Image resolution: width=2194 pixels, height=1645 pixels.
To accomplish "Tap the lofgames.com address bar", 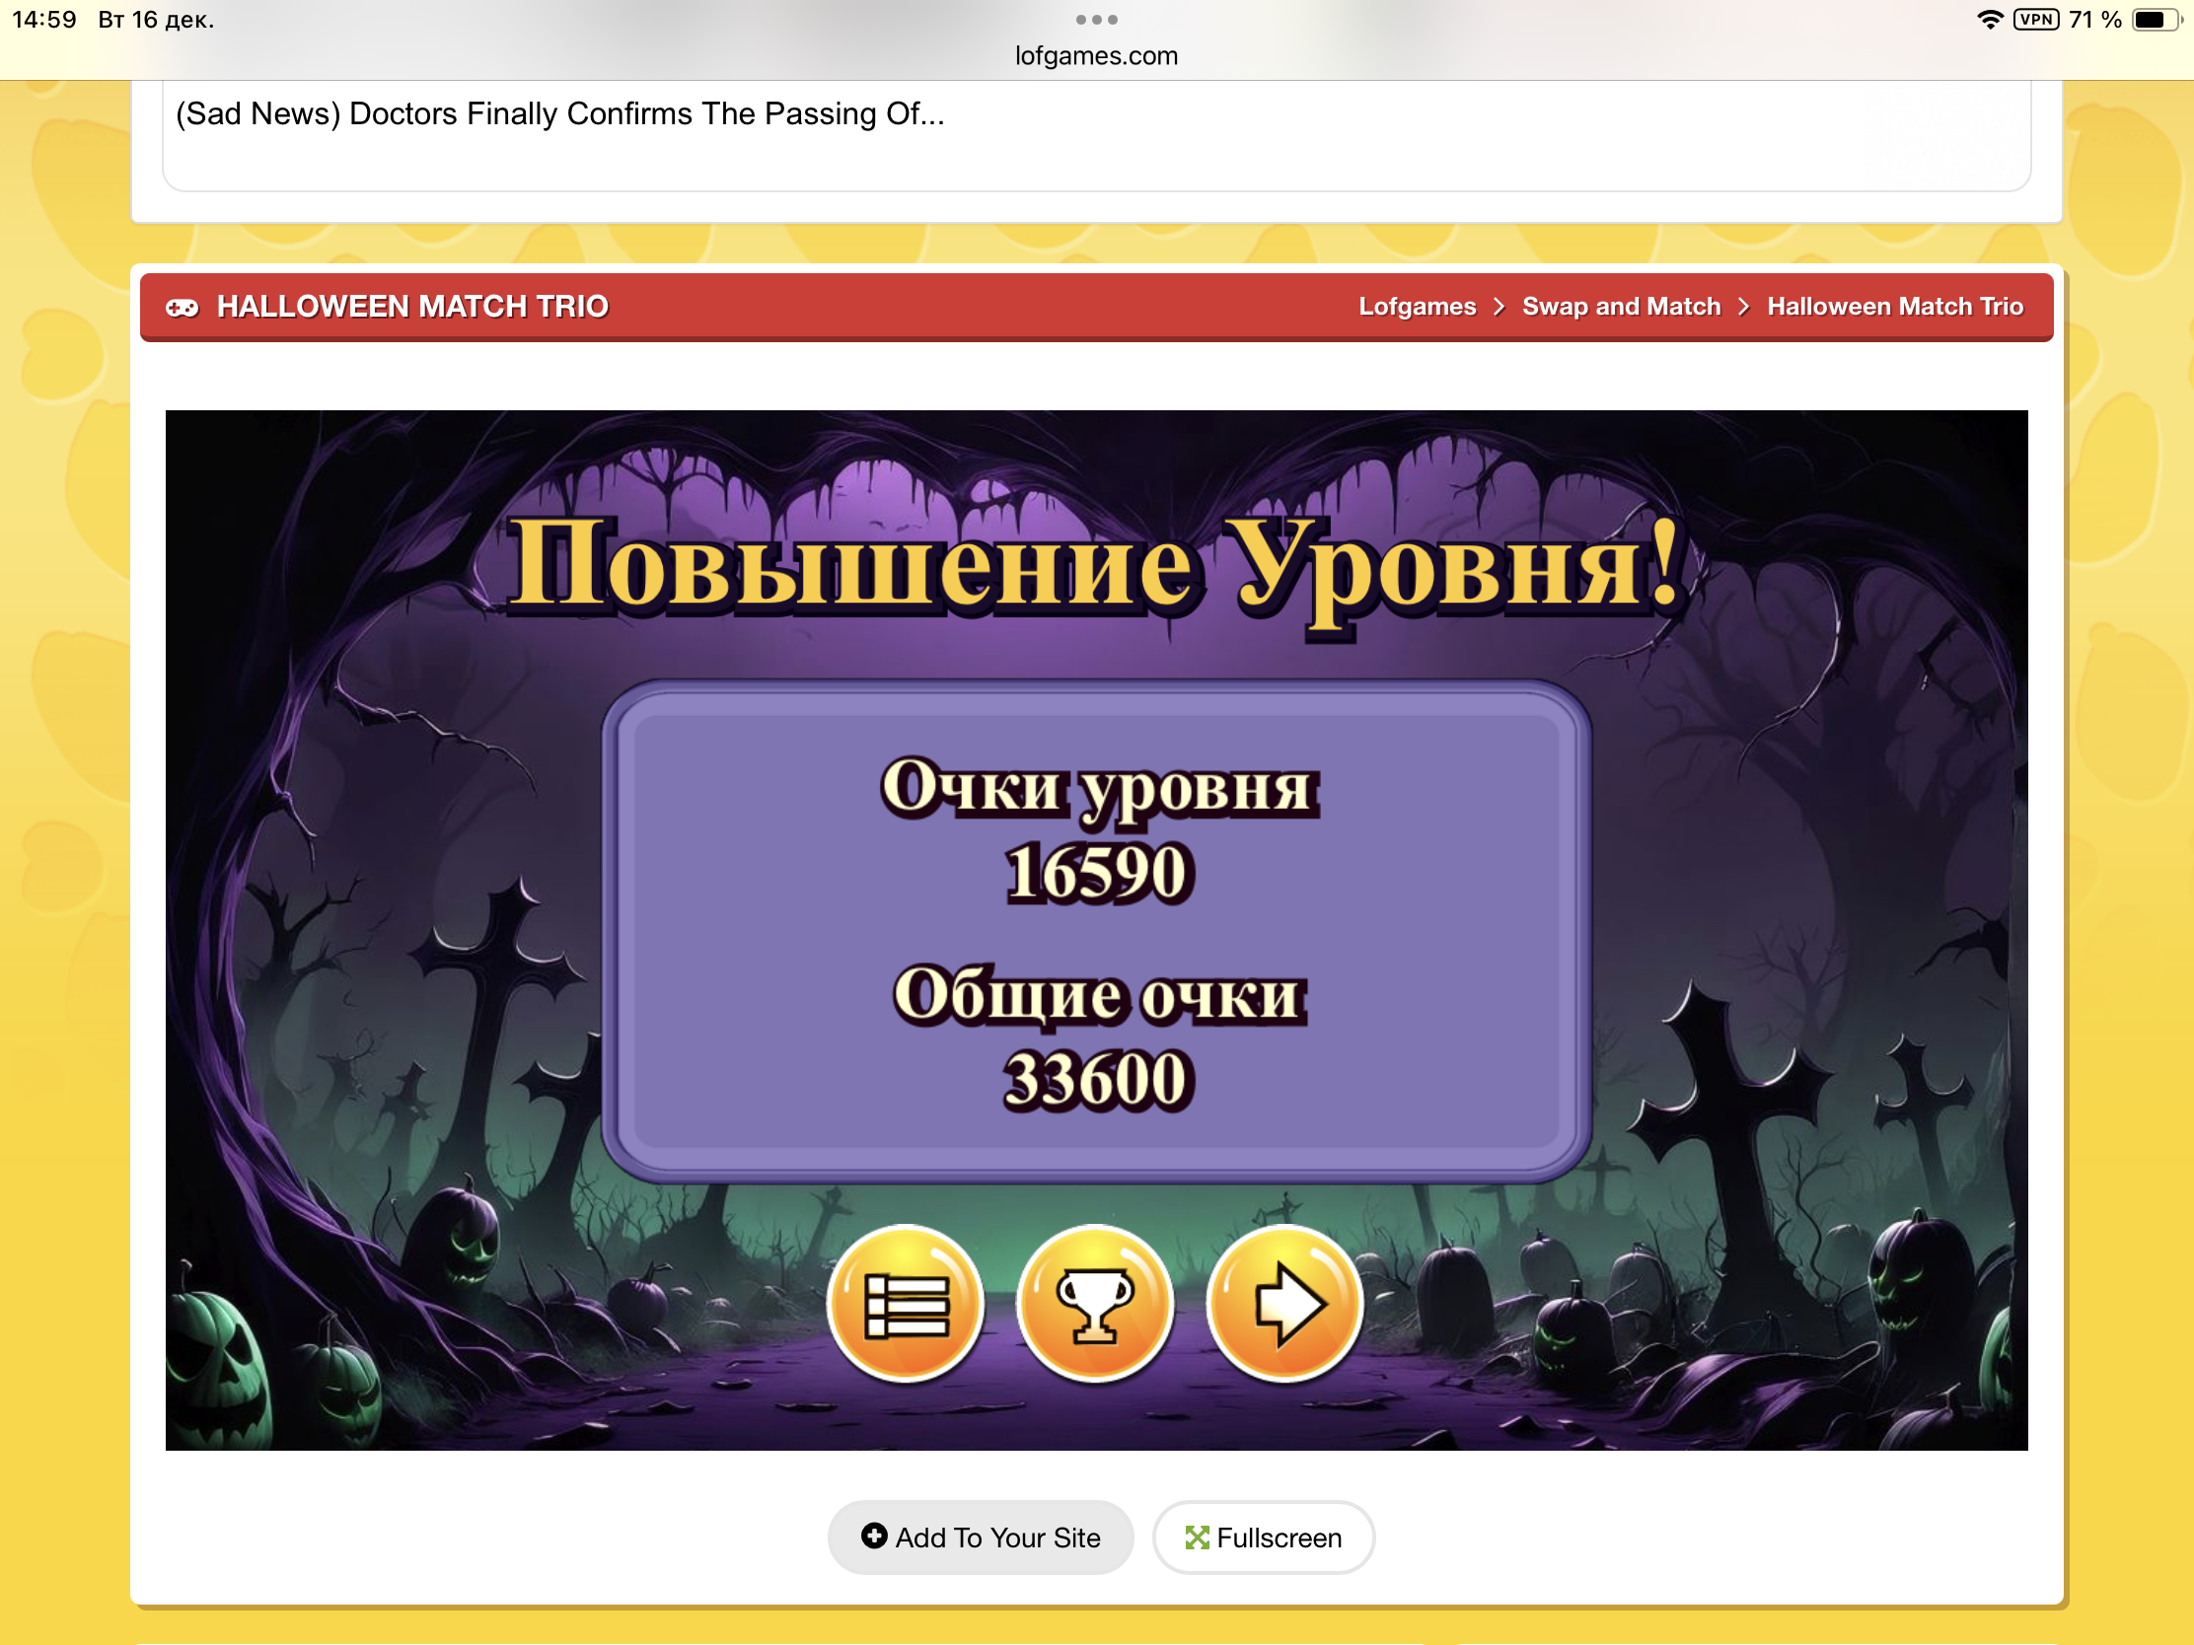I will tap(1096, 56).
